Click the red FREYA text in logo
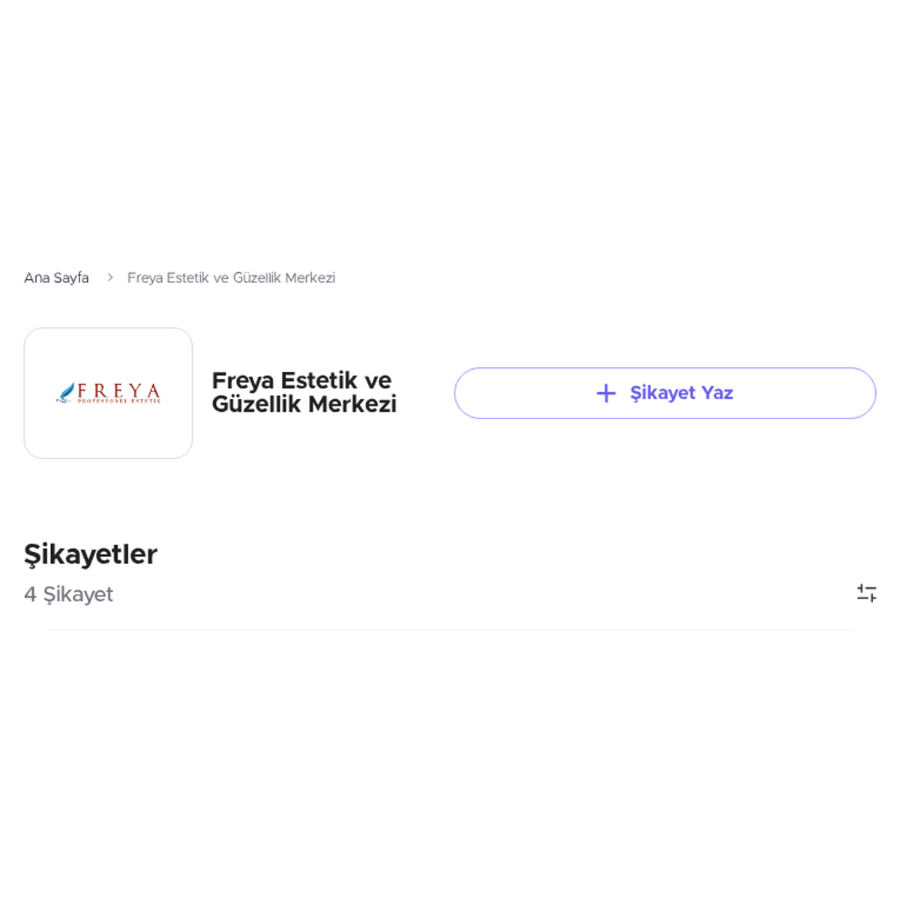The height and width of the screenshot is (900, 900). tap(119, 390)
